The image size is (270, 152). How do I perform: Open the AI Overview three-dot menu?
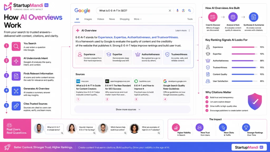[189, 31]
